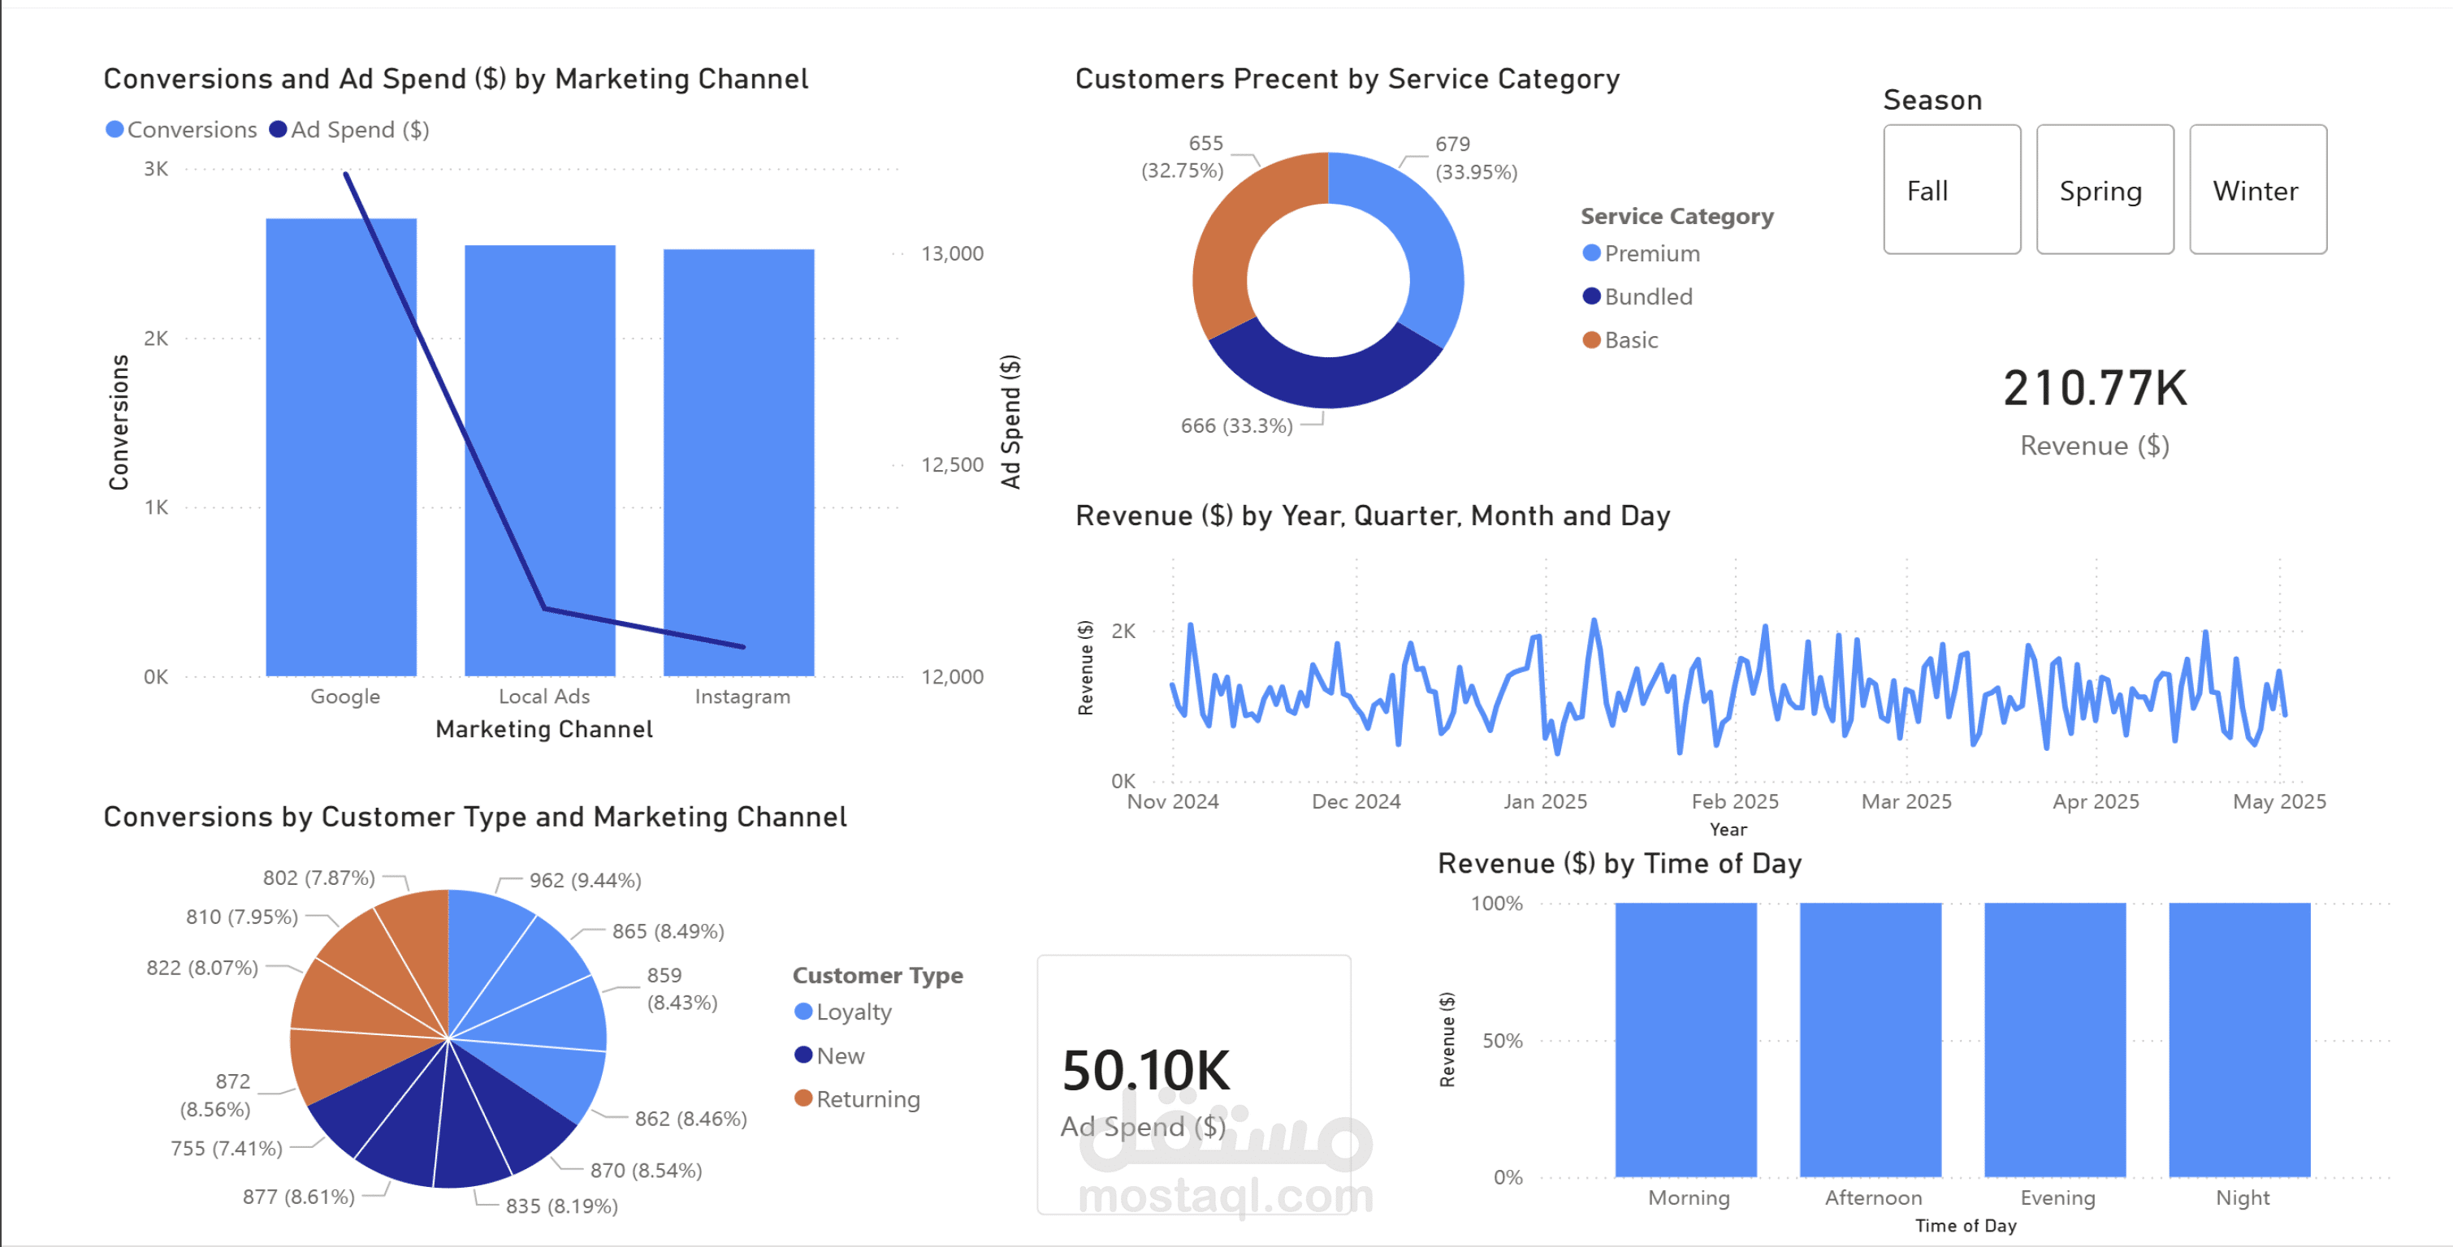Click the Bundled legend marker
The height and width of the screenshot is (1247, 2453).
point(1591,296)
